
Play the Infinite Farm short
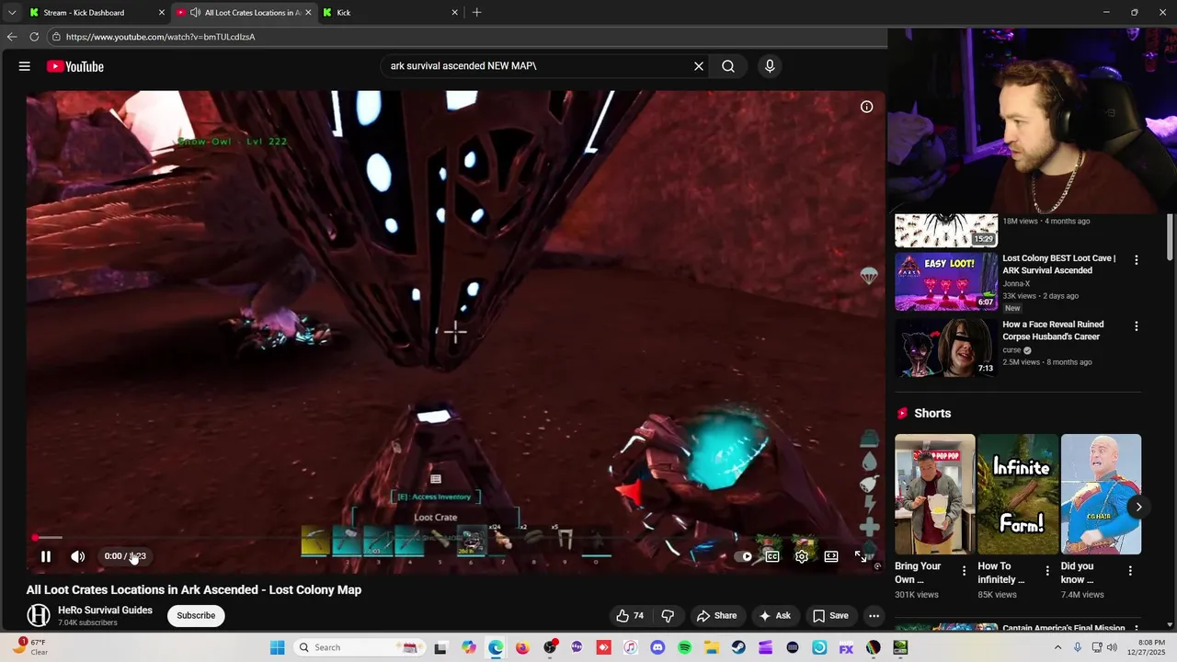tap(1018, 495)
